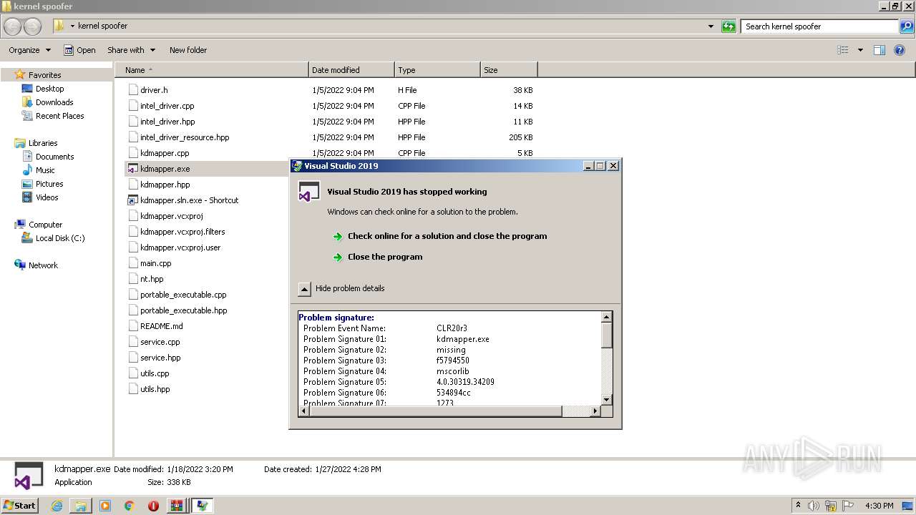The width and height of the screenshot is (916, 515).
Task: Click details box vertical scroll up arrow
Action: coord(607,317)
